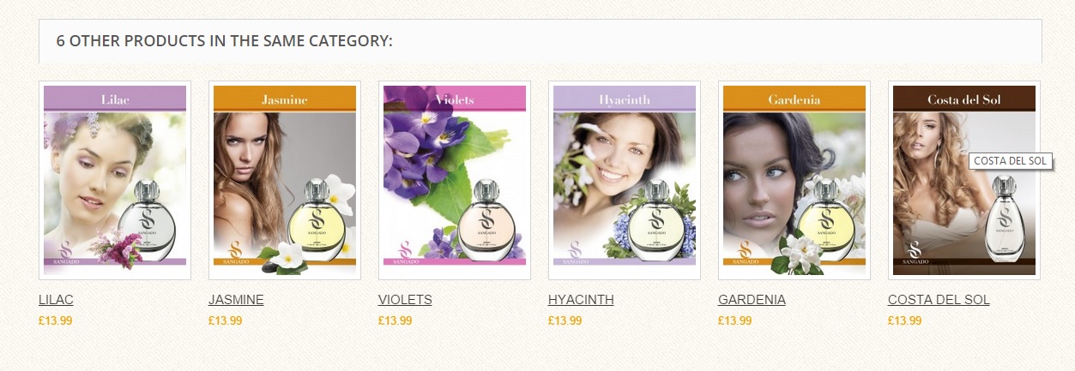Click the orange Gardenia title banner
This screenshot has width=1075, height=371.
[794, 99]
